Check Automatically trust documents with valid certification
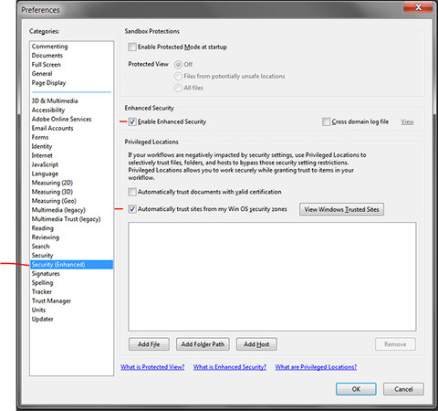This screenshot has width=438, height=411. (132, 192)
